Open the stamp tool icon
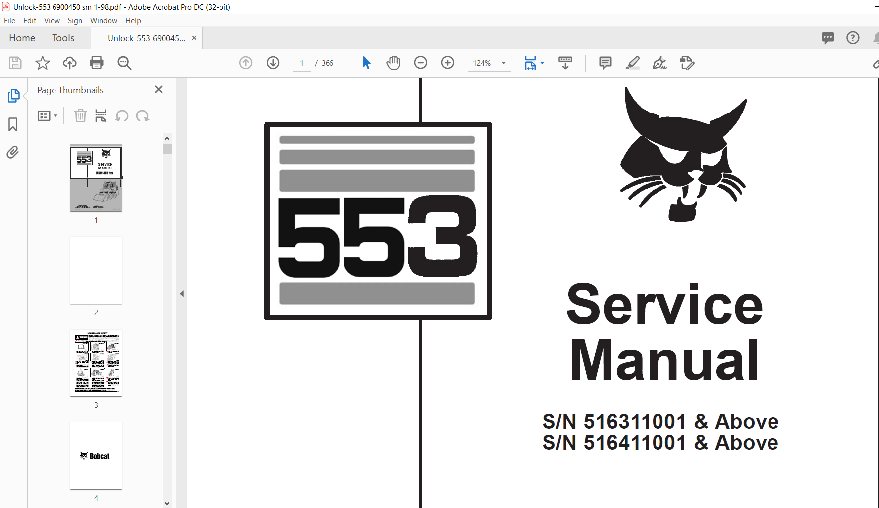 coord(687,63)
